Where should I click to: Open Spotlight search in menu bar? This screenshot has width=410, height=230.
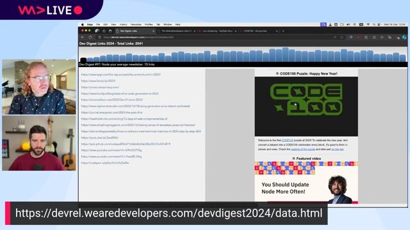click(374, 24)
